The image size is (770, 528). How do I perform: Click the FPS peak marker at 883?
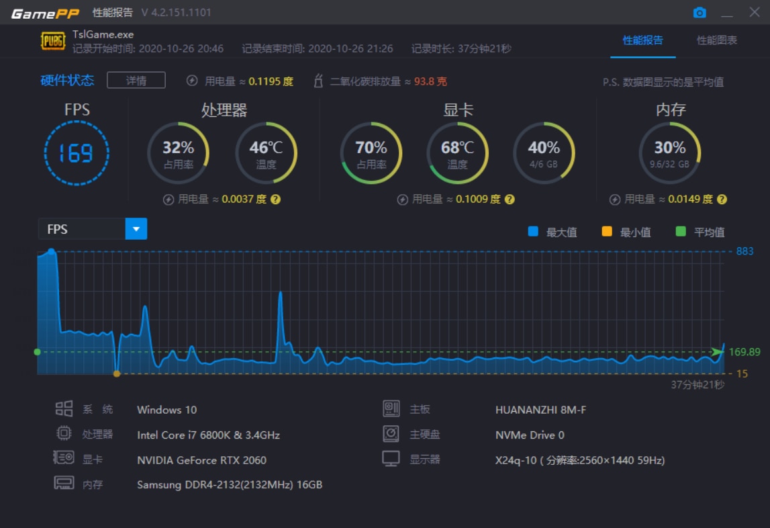52,252
